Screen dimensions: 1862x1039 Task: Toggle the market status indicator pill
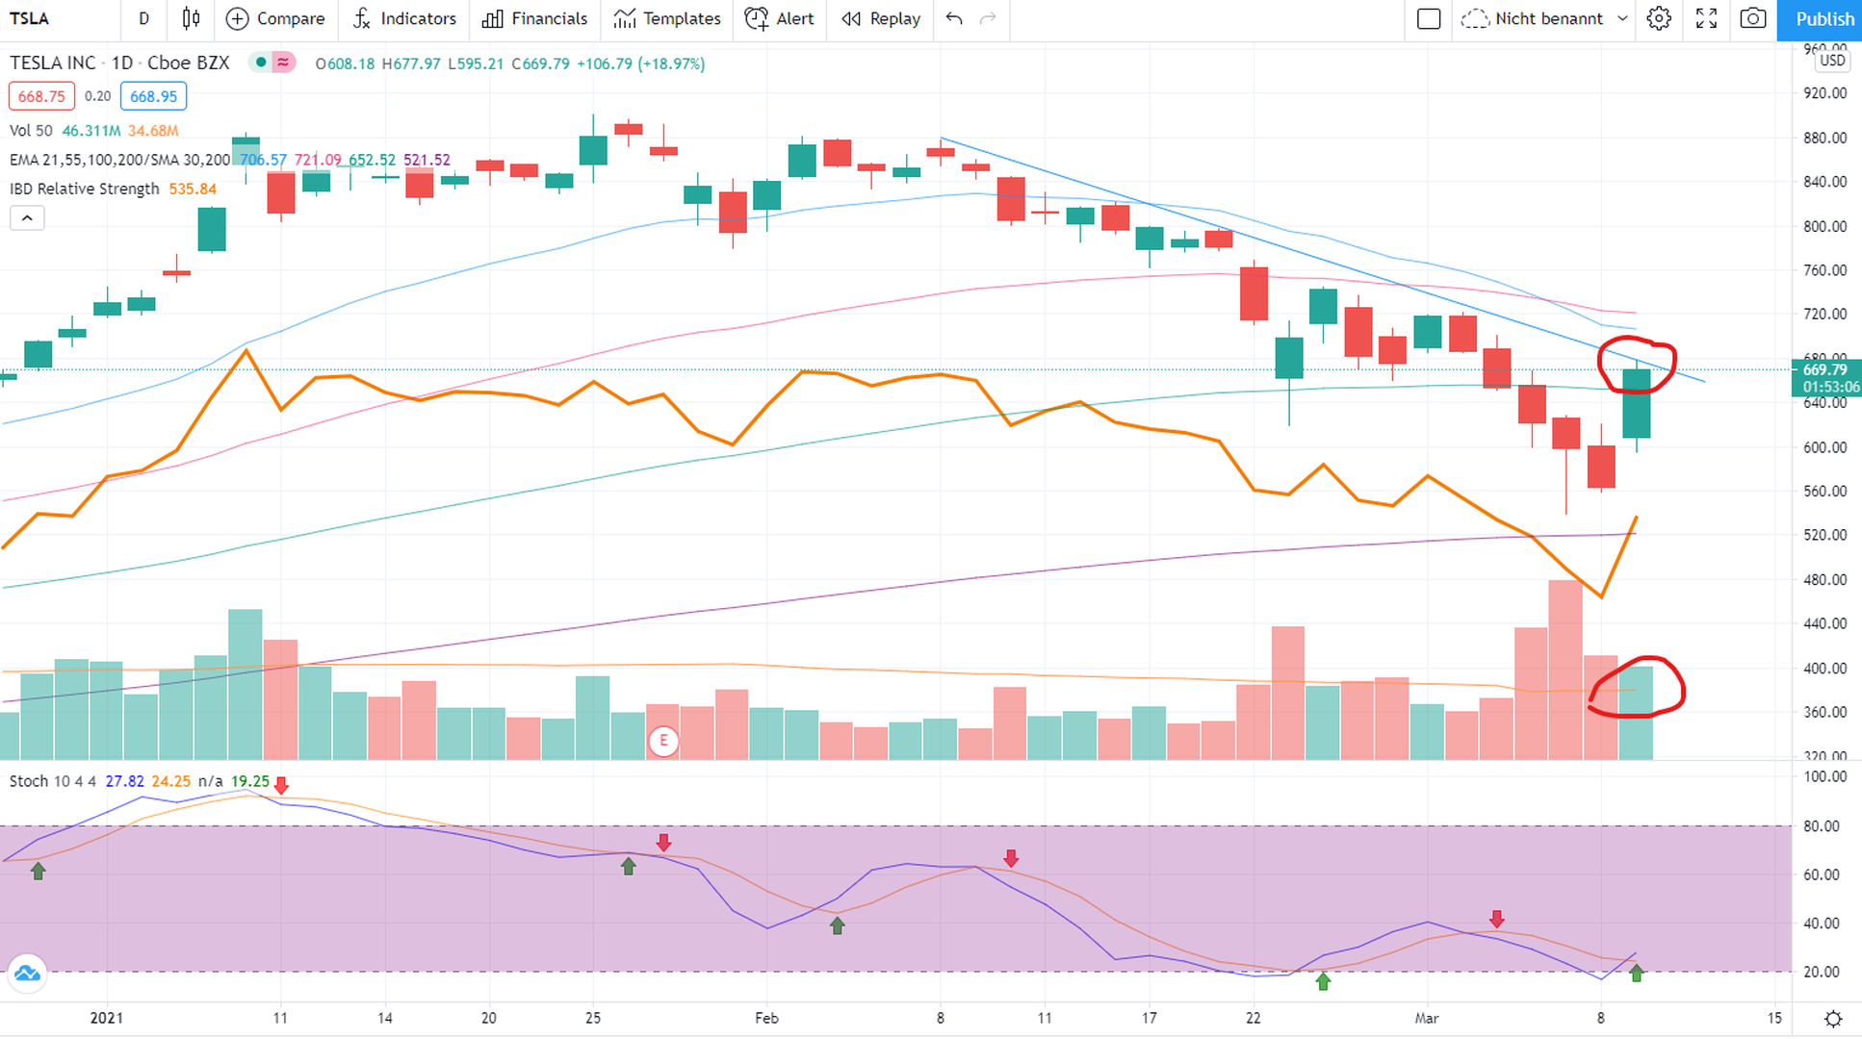272,63
